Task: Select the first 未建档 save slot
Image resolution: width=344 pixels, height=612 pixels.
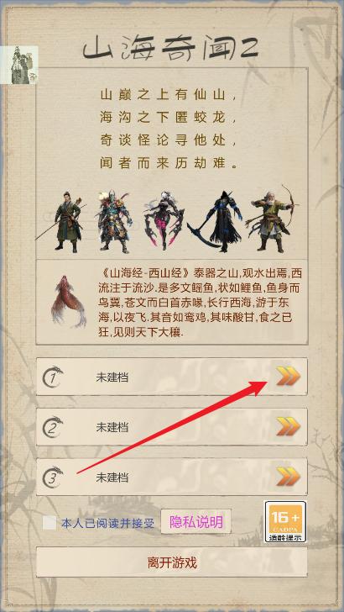Action: pyautogui.click(x=172, y=377)
